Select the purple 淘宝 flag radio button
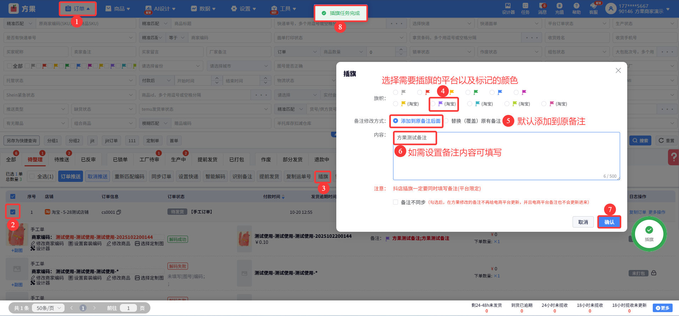679x316 pixels. pos(433,104)
